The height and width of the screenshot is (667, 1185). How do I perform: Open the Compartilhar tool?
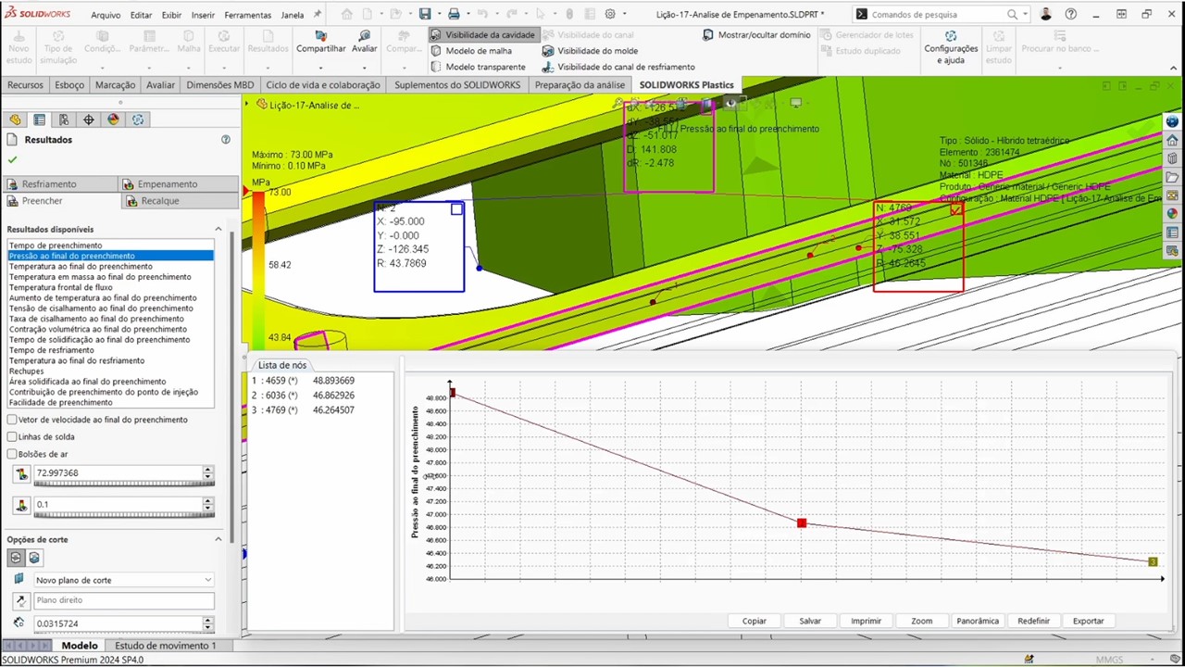(321, 43)
